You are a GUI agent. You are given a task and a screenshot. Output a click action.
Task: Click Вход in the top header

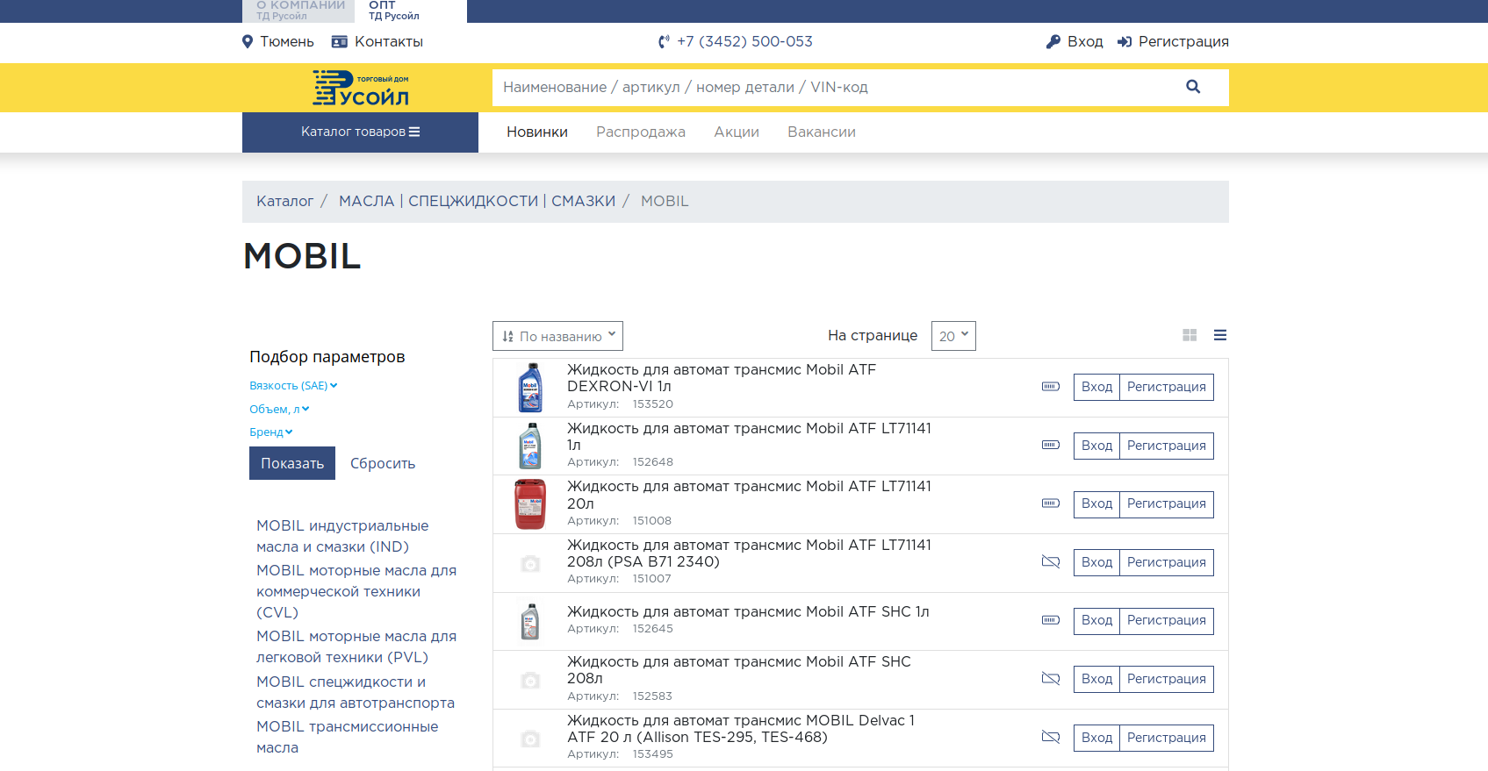pos(1085,41)
